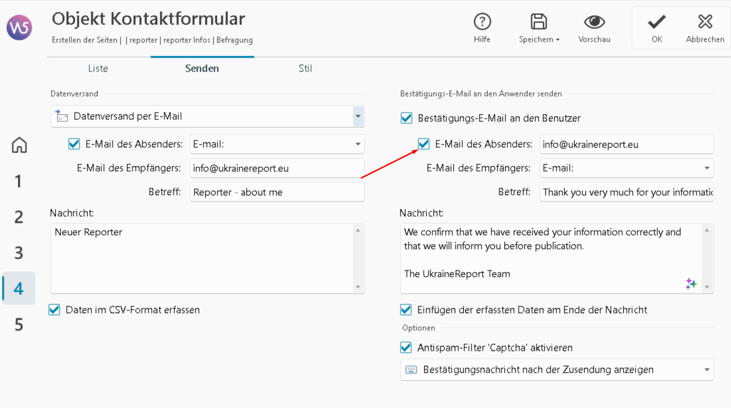
Task: Go to the home icon in sidebar
Action: [19, 145]
